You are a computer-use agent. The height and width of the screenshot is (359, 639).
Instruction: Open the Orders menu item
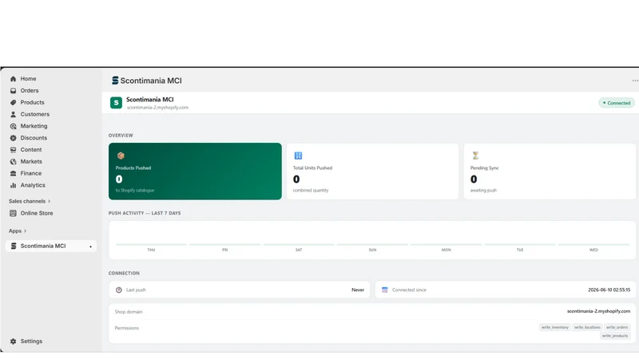coord(30,90)
